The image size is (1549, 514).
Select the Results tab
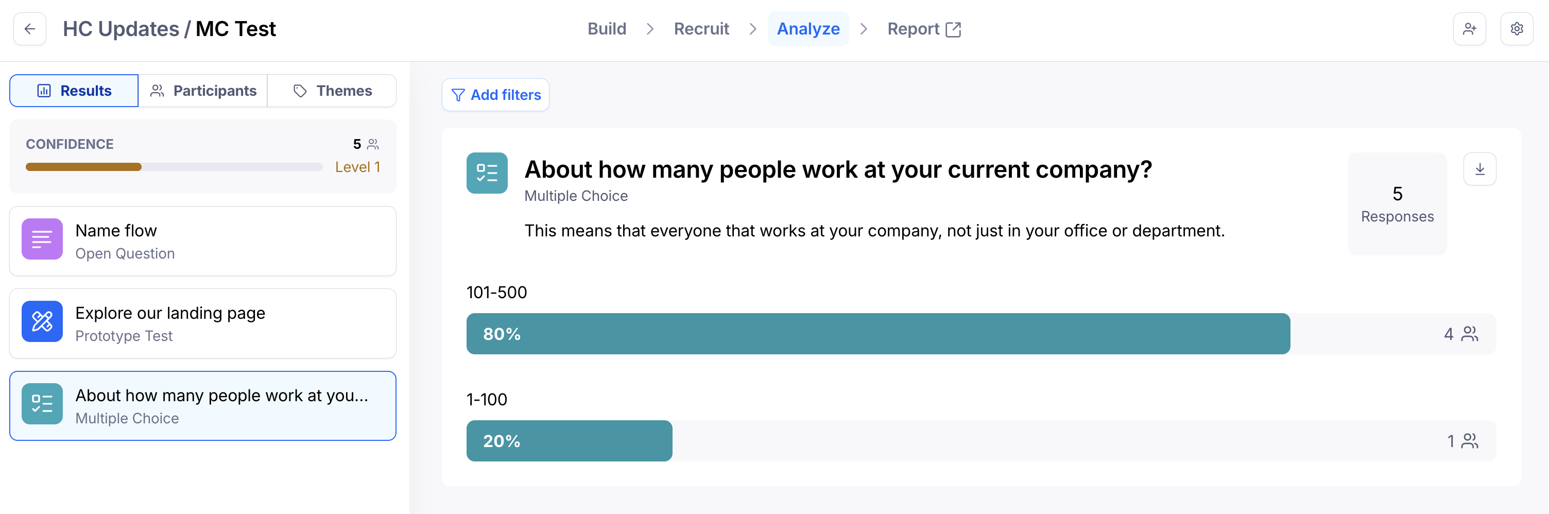pyautogui.click(x=74, y=91)
